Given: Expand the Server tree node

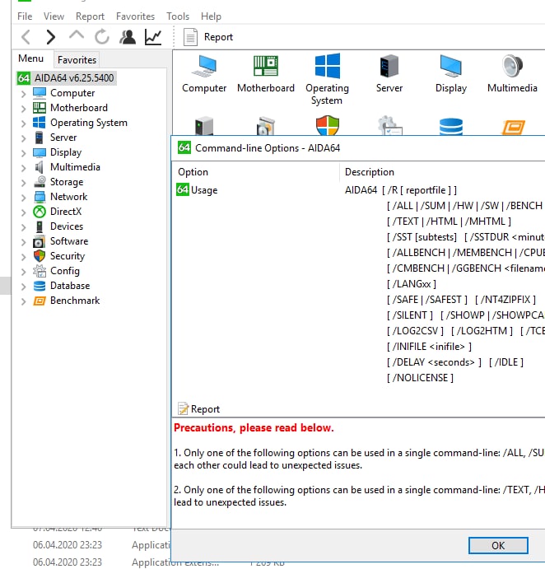Looking at the screenshot, I should (x=24, y=138).
